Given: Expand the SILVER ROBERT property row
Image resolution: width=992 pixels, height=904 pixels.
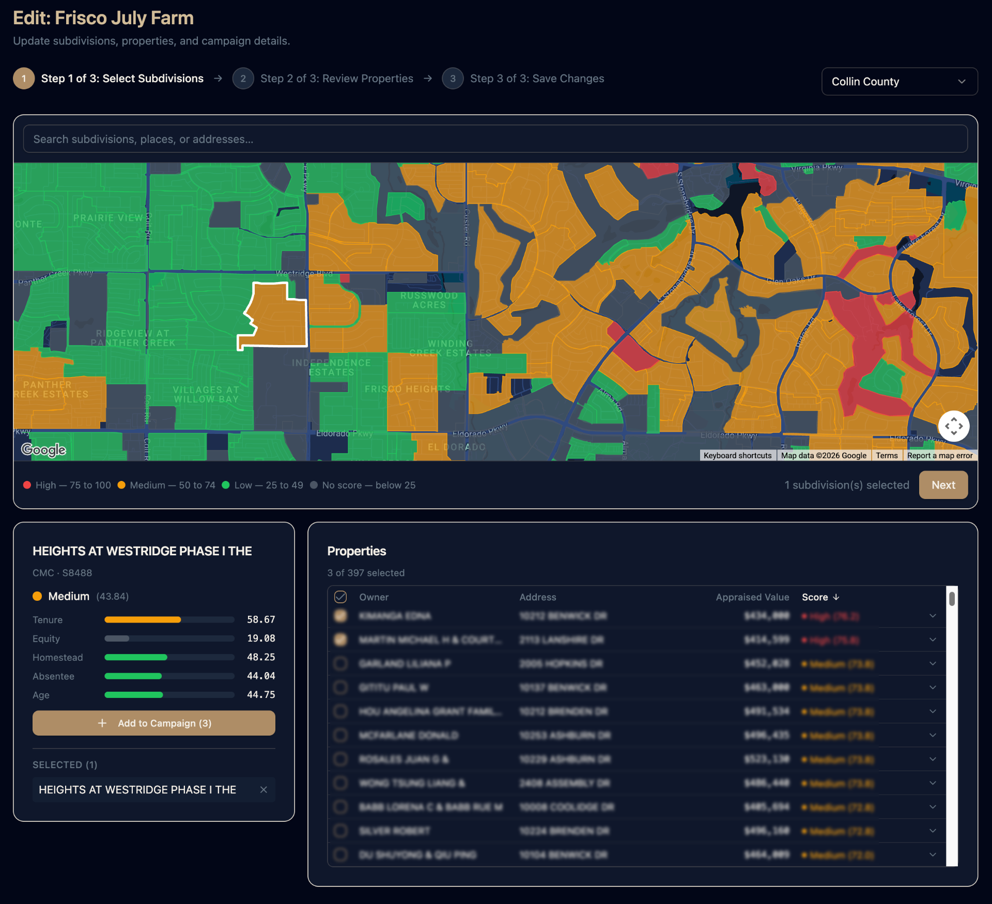Looking at the screenshot, I should coord(933,831).
